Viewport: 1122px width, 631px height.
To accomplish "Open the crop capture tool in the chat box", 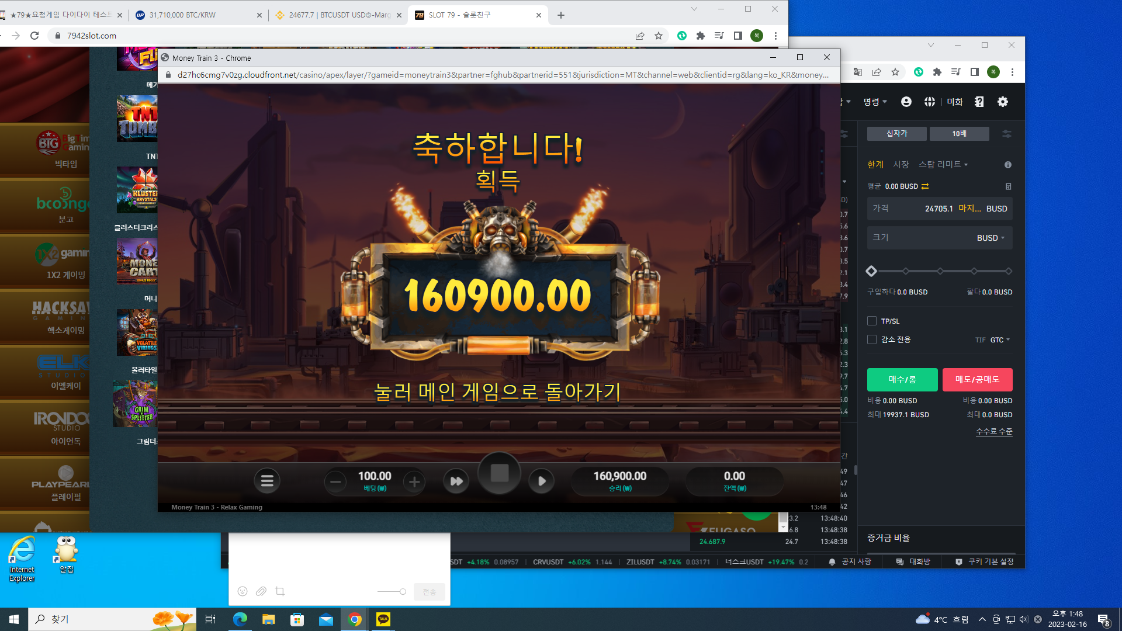I will [x=280, y=591].
